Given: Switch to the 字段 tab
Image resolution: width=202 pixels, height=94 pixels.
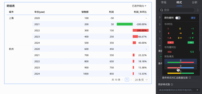Looking at the screenshot, I should (164, 2).
